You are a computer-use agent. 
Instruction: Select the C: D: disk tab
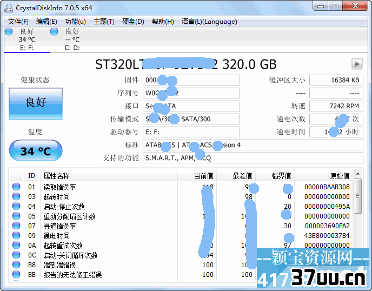pos(72,39)
